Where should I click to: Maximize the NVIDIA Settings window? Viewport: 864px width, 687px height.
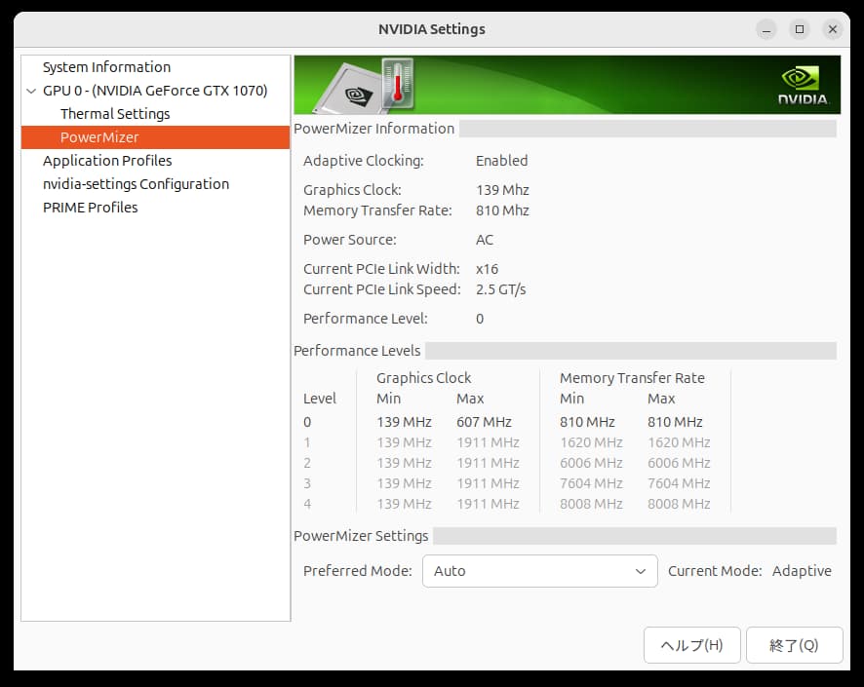click(800, 29)
